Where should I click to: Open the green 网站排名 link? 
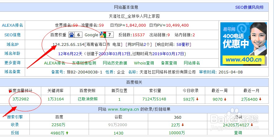tap(192, 63)
